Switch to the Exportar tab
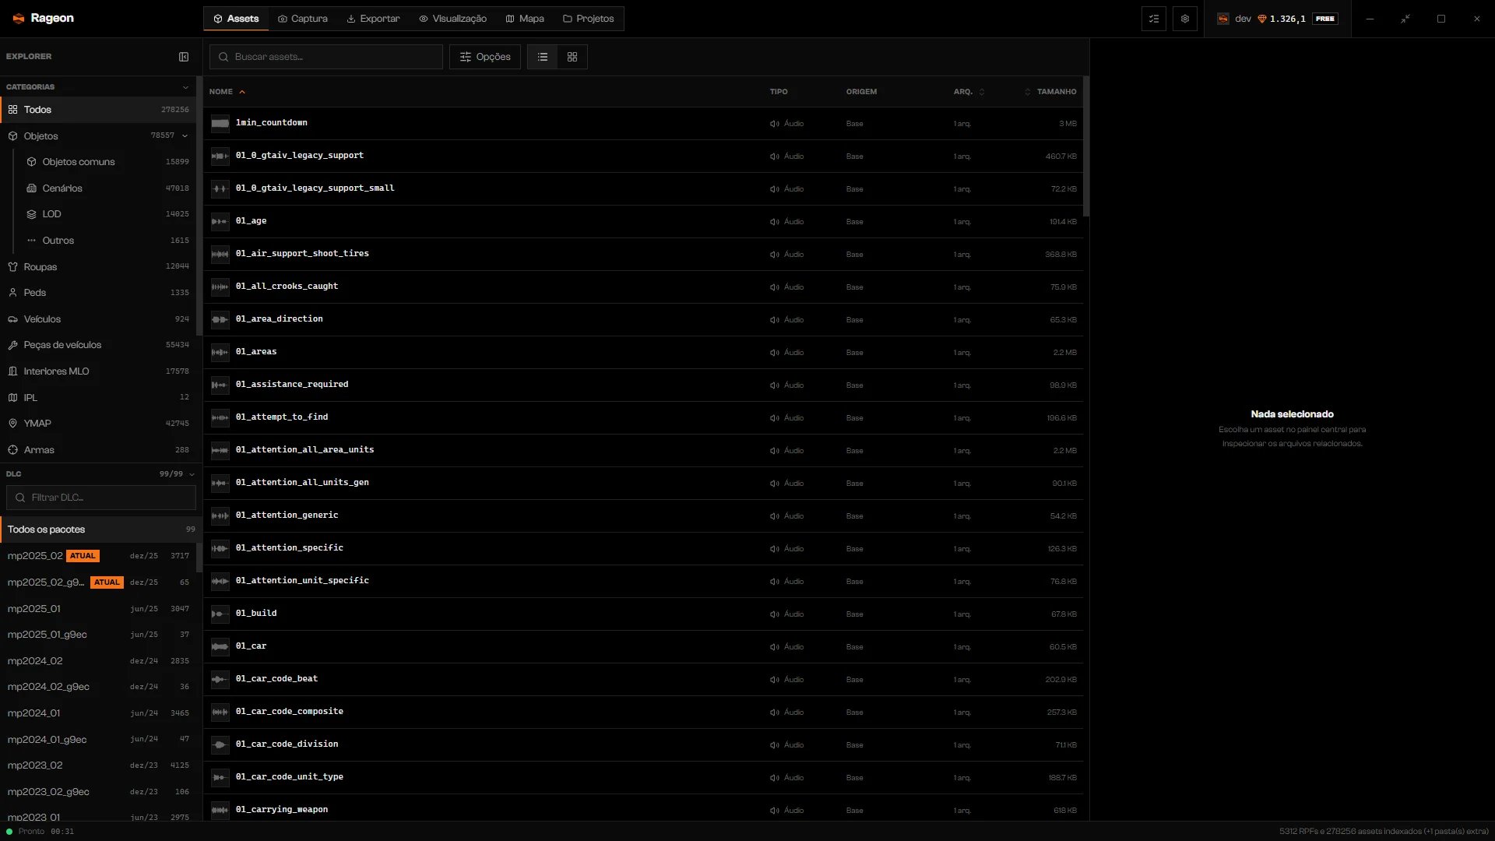The width and height of the screenshot is (1495, 841). (x=373, y=19)
